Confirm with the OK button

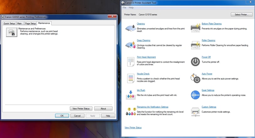tap(62, 116)
